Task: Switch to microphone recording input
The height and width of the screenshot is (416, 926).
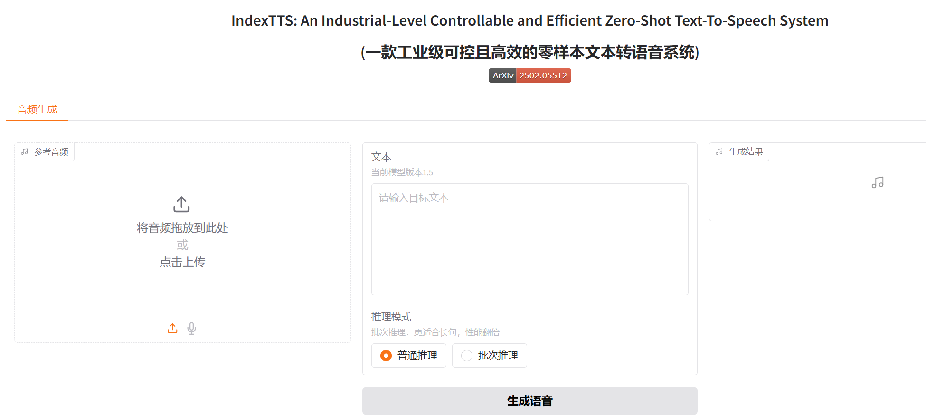Action: tap(191, 328)
